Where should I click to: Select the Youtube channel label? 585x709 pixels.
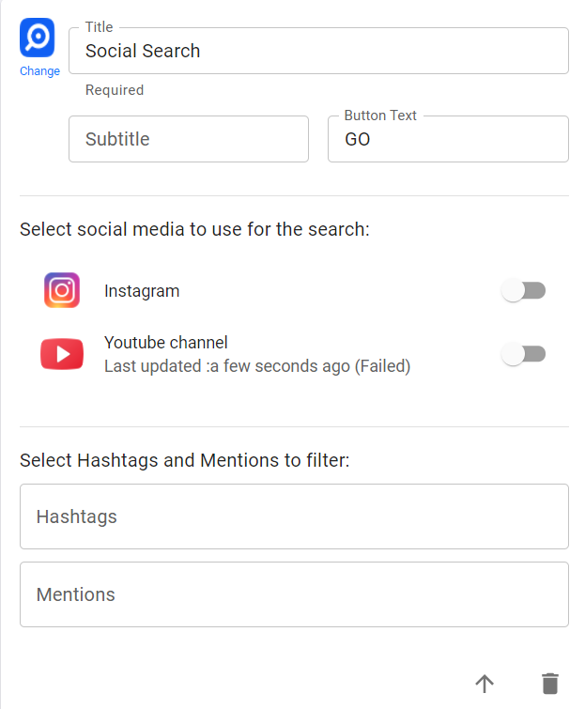(x=166, y=342)
